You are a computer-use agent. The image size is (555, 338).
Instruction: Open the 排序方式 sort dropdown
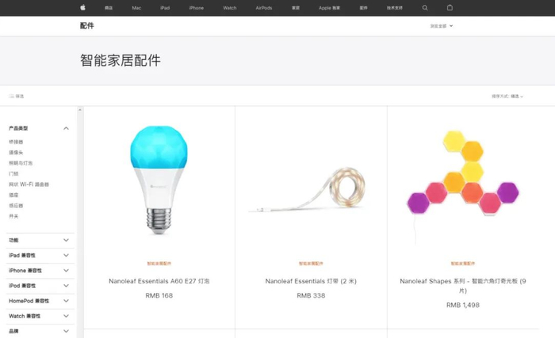coord(507,96)
